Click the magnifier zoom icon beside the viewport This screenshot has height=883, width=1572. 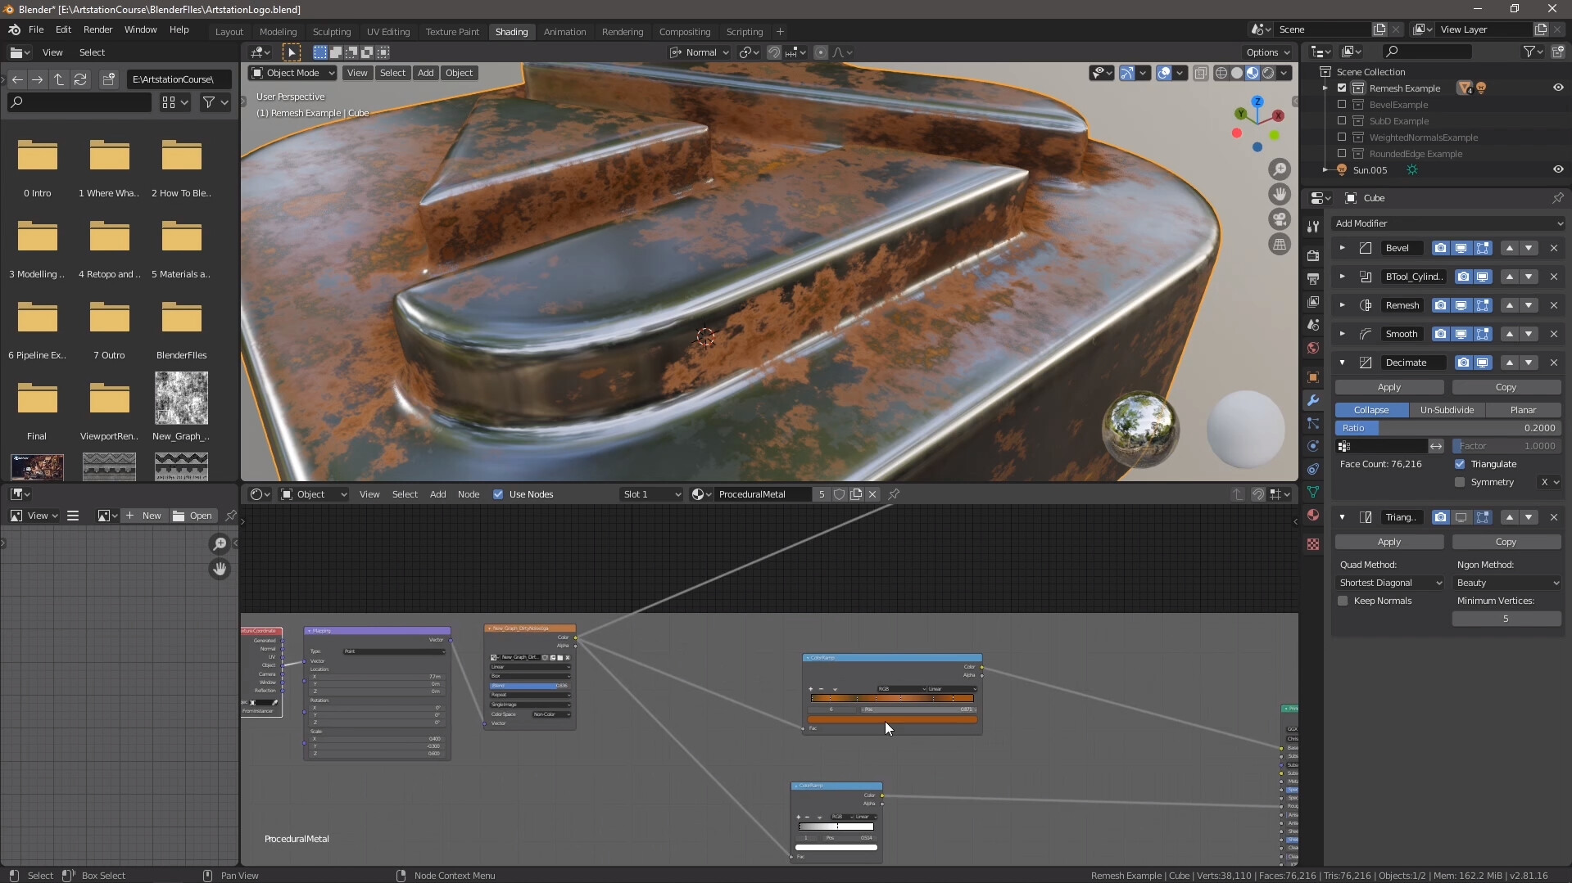[1280, 169]
